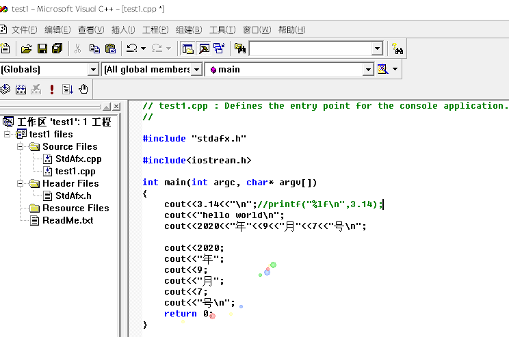Toggle the Workspace window icon

click(187, 49)
